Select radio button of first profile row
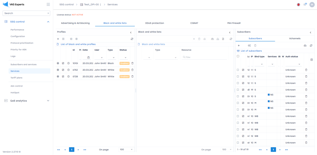This screenshot has height=155, width=317. coord(58,63)
